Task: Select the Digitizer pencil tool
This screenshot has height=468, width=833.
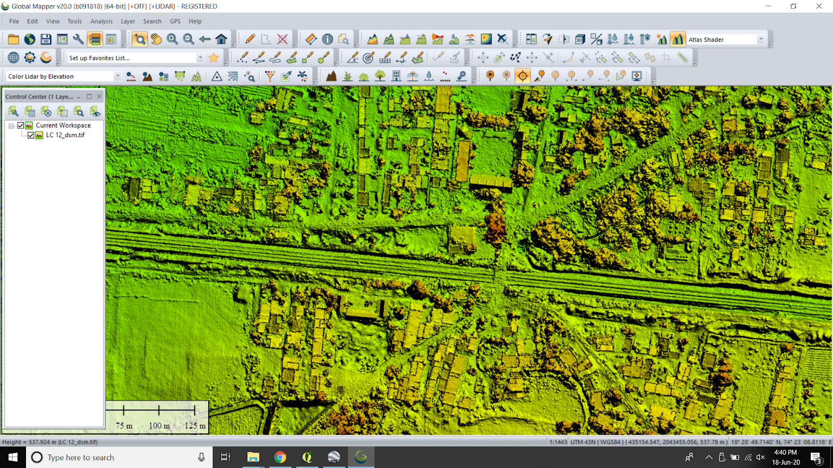Action: click(250, 40)
